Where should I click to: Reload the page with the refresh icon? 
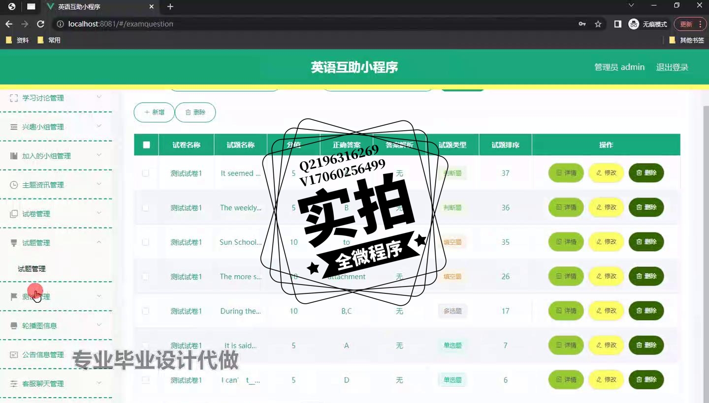[x=41, y=24]
